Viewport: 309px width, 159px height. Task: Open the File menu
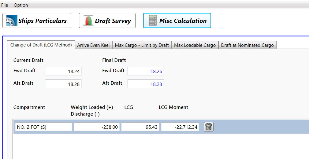(x=5, y=5)
